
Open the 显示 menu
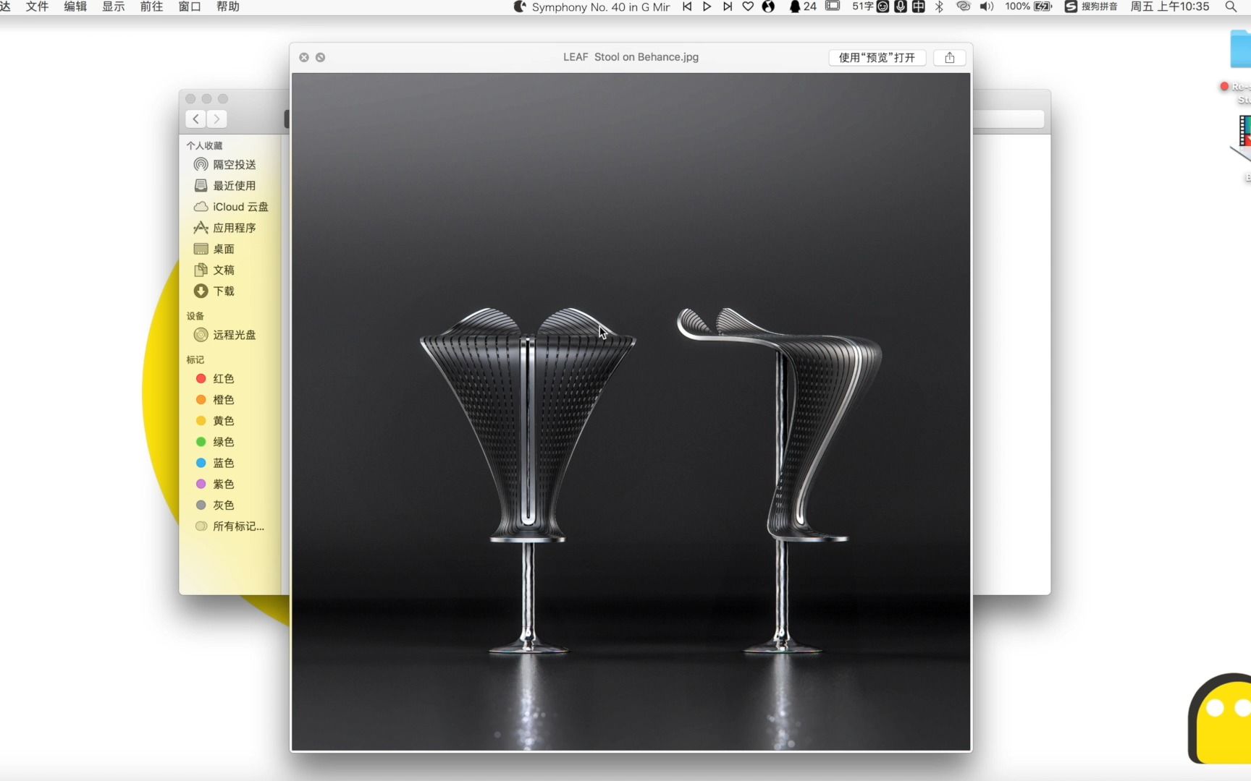114,7
